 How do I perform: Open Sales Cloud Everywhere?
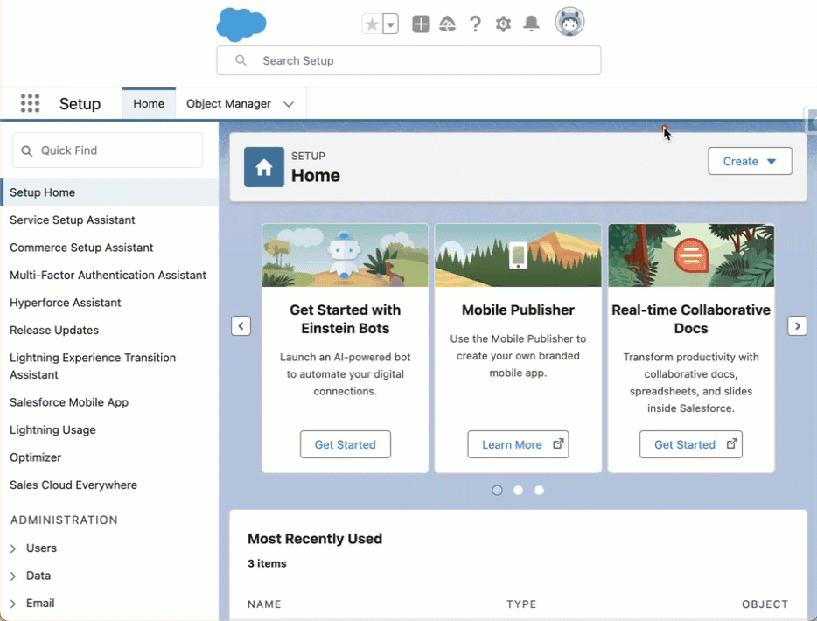(x=73, y=485)
